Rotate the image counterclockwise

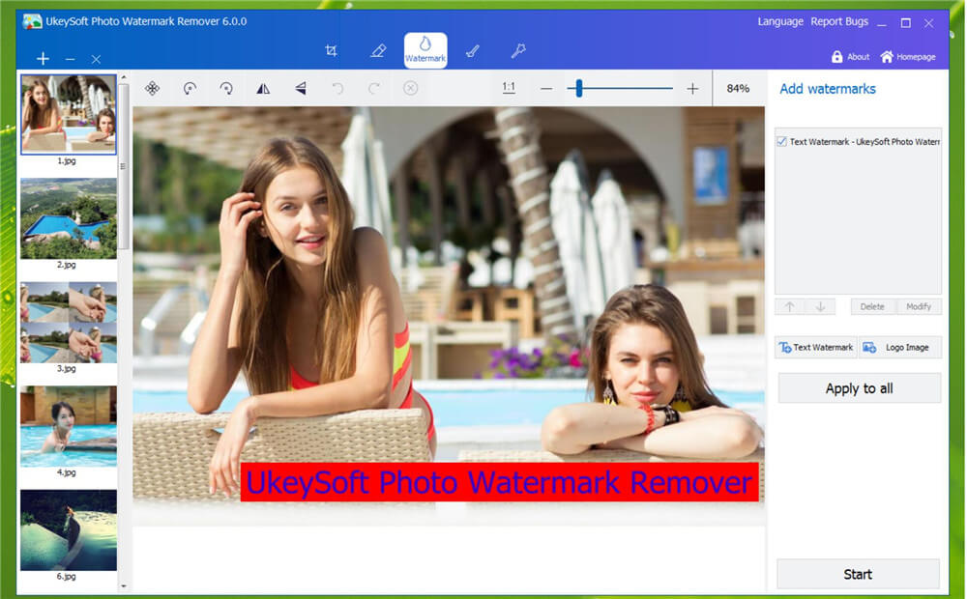tap(190, 87)
